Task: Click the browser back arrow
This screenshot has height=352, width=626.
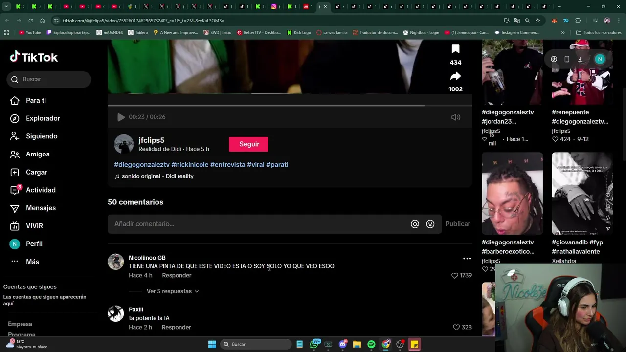Action: pyautogui.click(x=7, y=21)
